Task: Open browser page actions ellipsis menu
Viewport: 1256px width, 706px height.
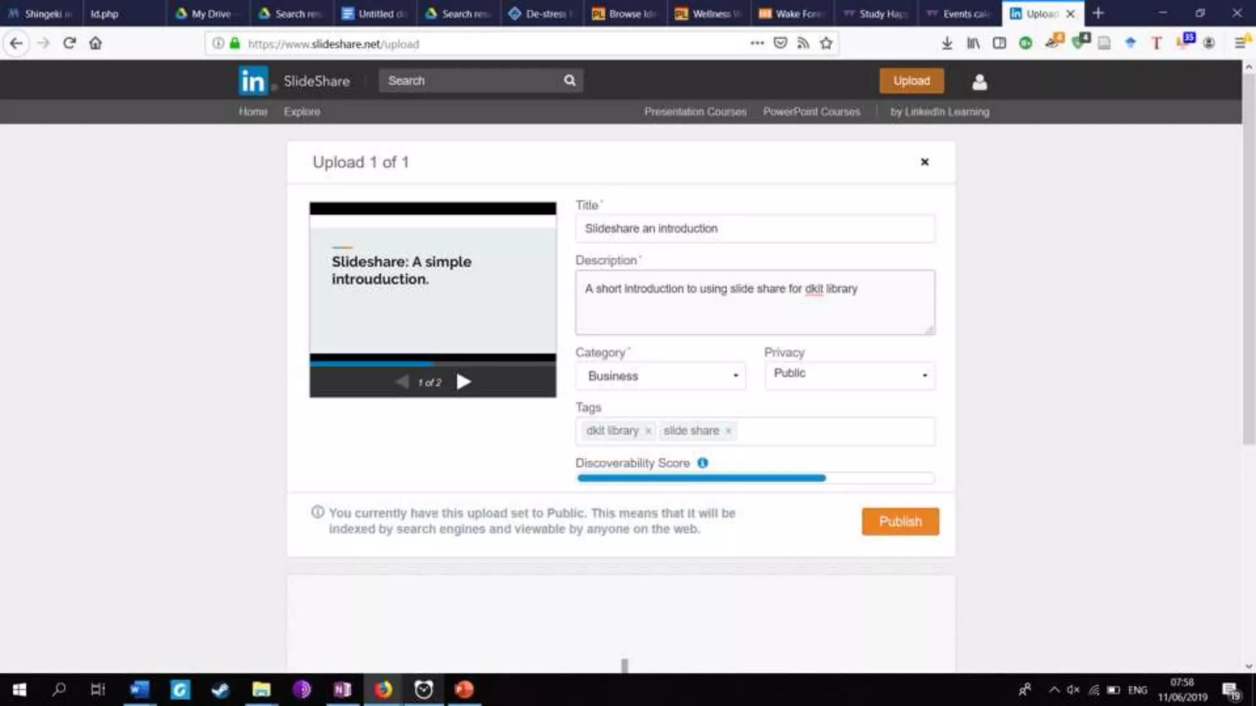Action: pos(757,44)
